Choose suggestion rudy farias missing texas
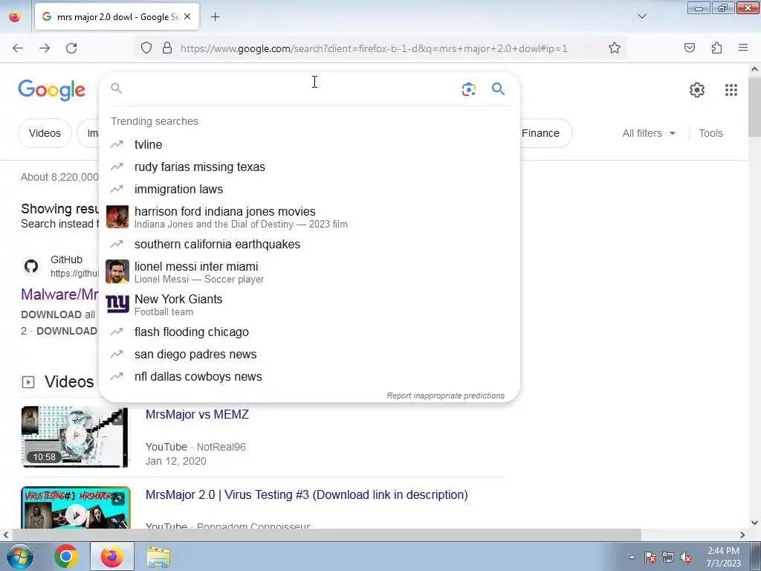This screenshot has height=571, width=761. 309,167
